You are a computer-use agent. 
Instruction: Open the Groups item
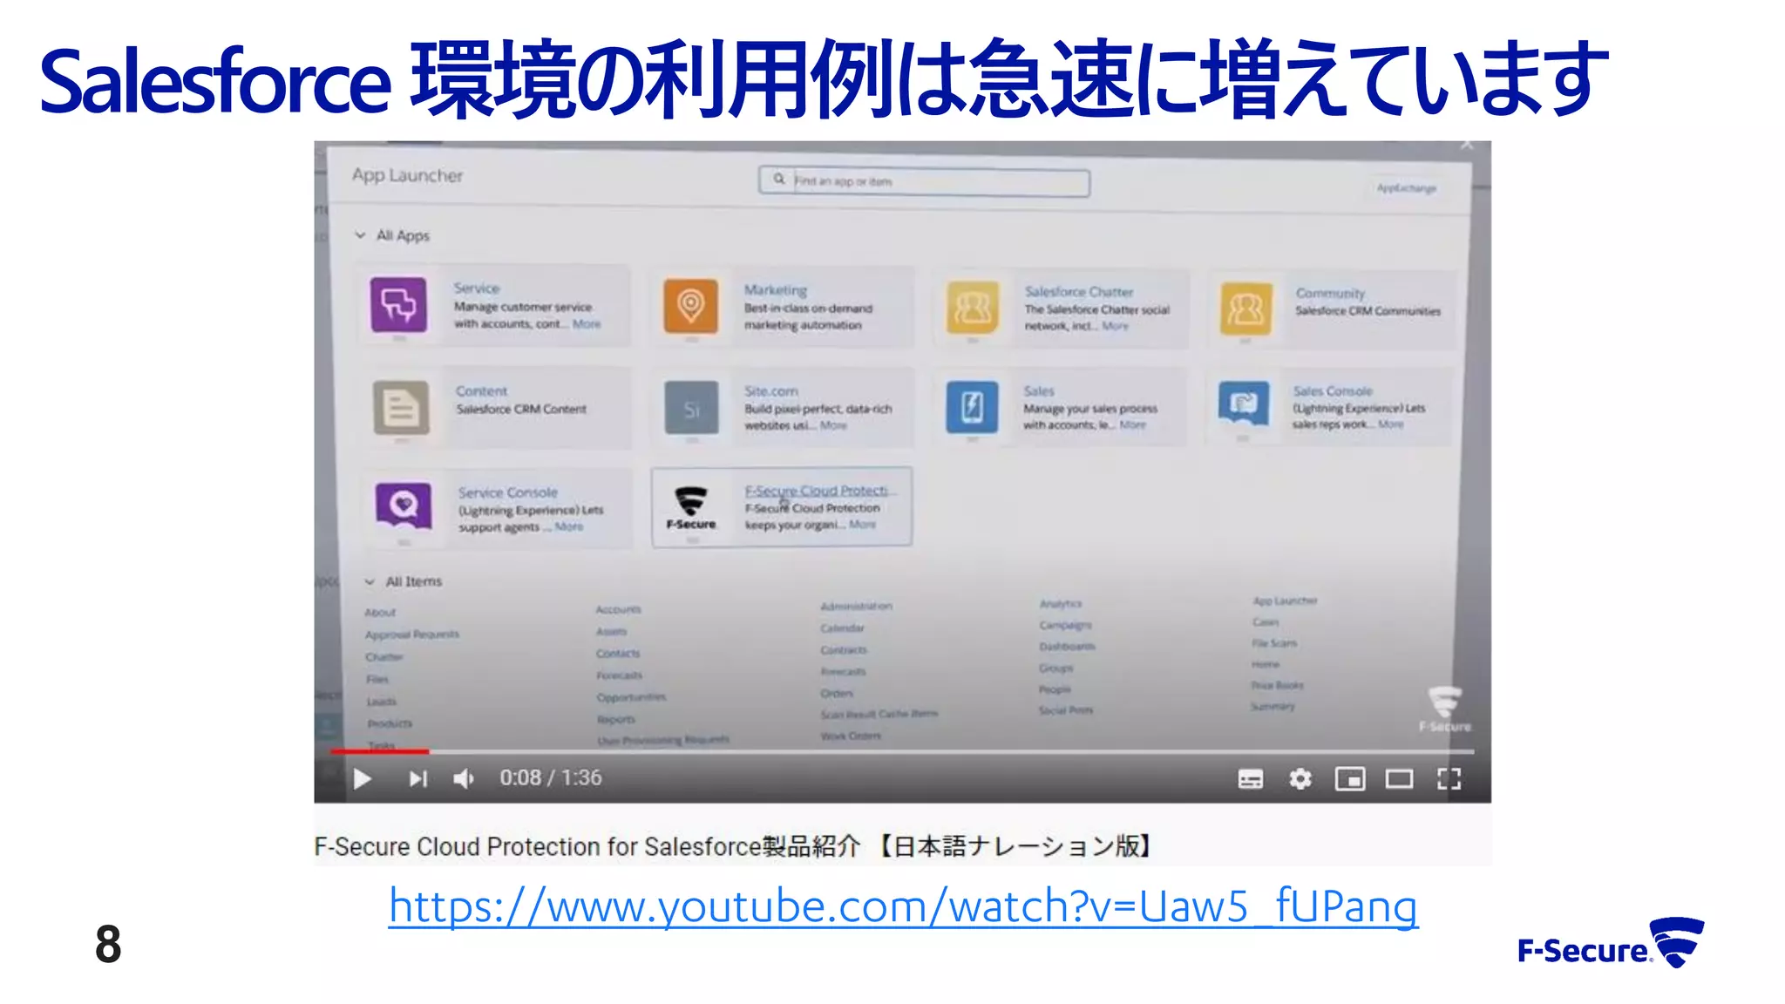[x=1055, y=668]
